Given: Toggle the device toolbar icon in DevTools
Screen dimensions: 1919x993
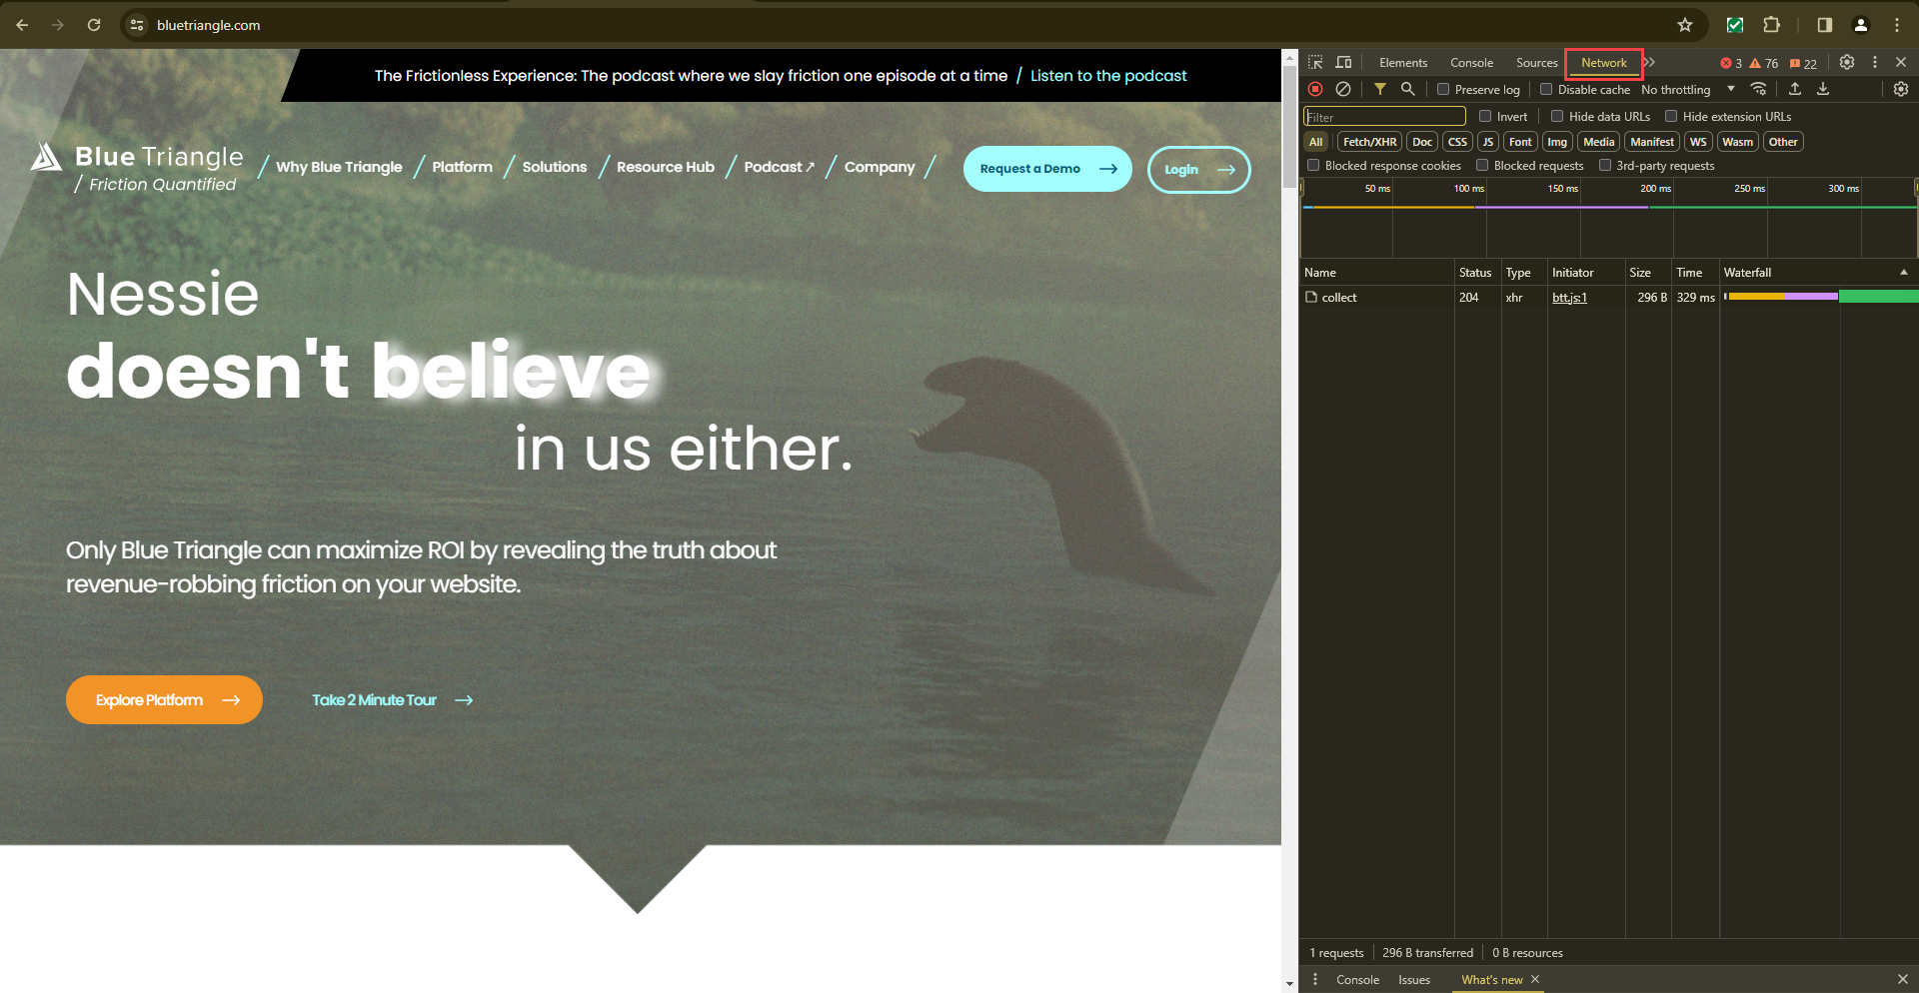Looking at the screenshot, I should (x=1343, y=62).
